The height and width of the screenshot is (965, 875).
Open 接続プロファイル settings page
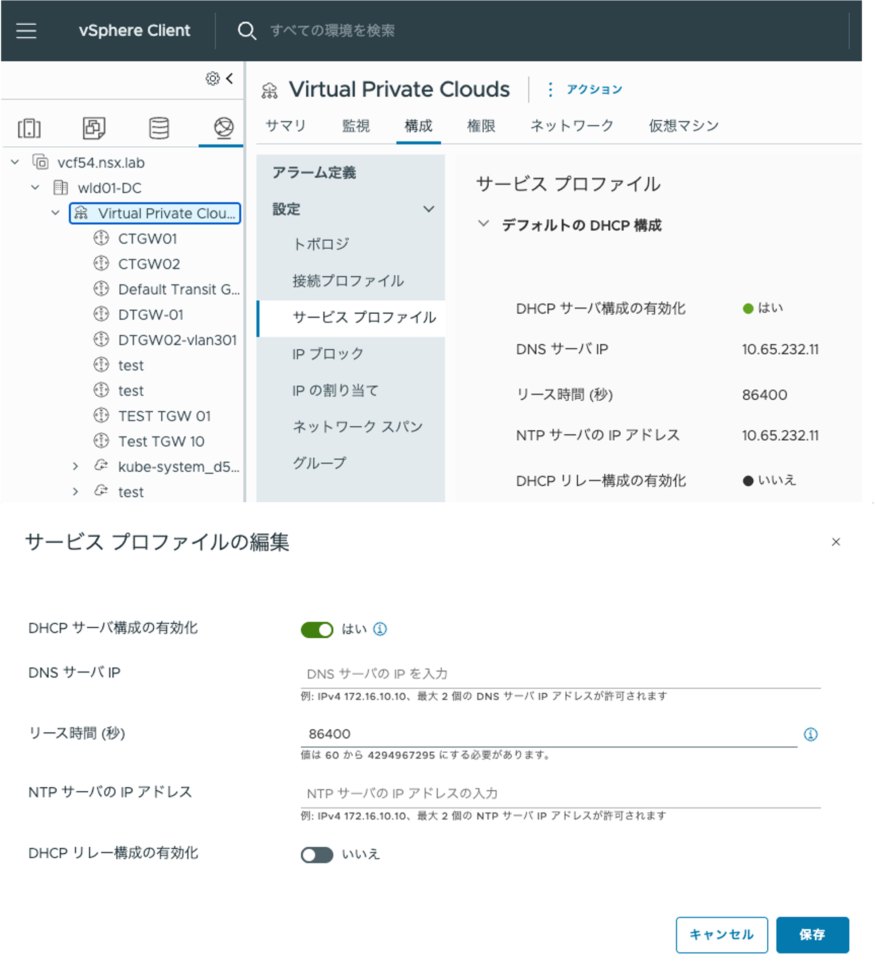tap(348, 281)
